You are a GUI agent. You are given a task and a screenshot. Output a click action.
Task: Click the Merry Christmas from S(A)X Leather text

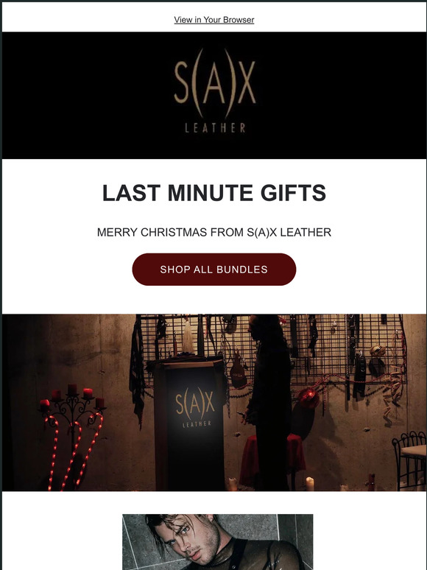pyautogui.click(x=213, y=232)
